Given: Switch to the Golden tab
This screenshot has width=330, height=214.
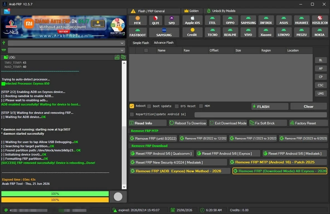Looking at the screenshot, I should [191, 11].
